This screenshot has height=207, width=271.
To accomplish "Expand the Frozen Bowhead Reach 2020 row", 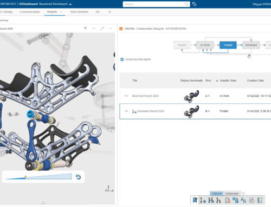I will coord(126,111).
